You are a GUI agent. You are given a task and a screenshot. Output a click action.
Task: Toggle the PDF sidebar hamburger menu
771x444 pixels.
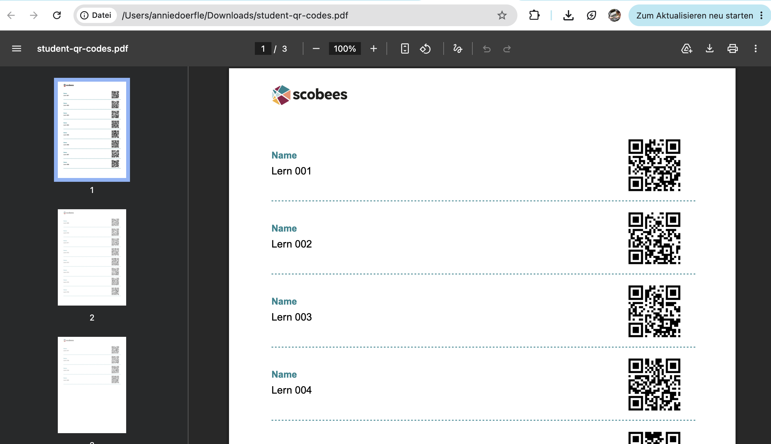17,48
